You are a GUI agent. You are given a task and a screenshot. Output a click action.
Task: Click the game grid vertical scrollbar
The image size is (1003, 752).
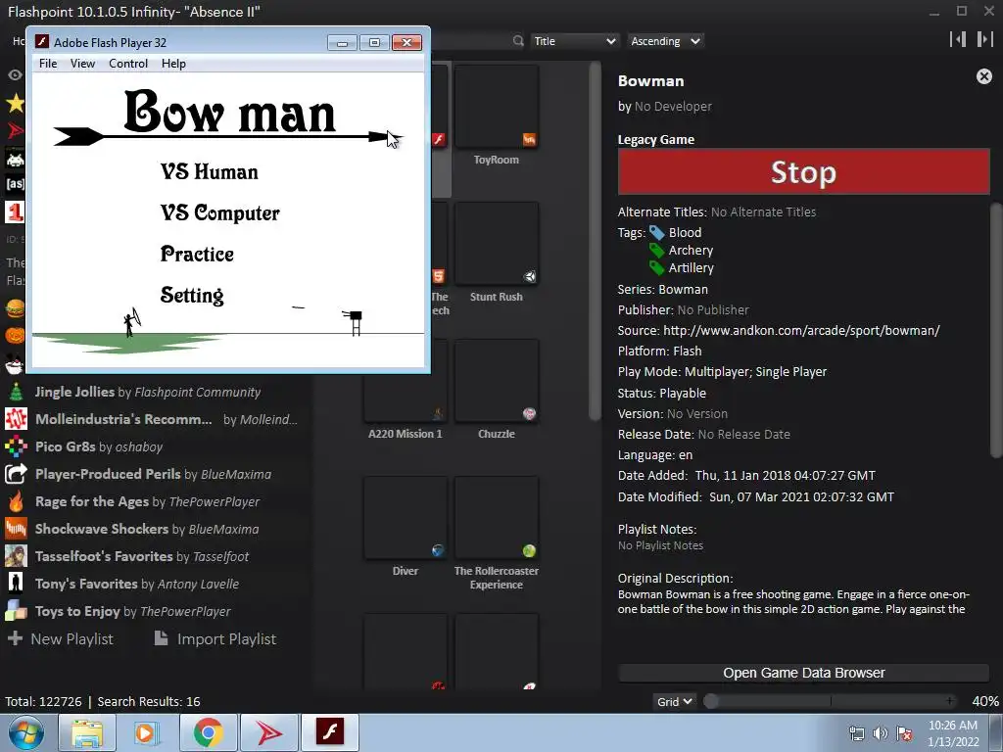(595, 242)
